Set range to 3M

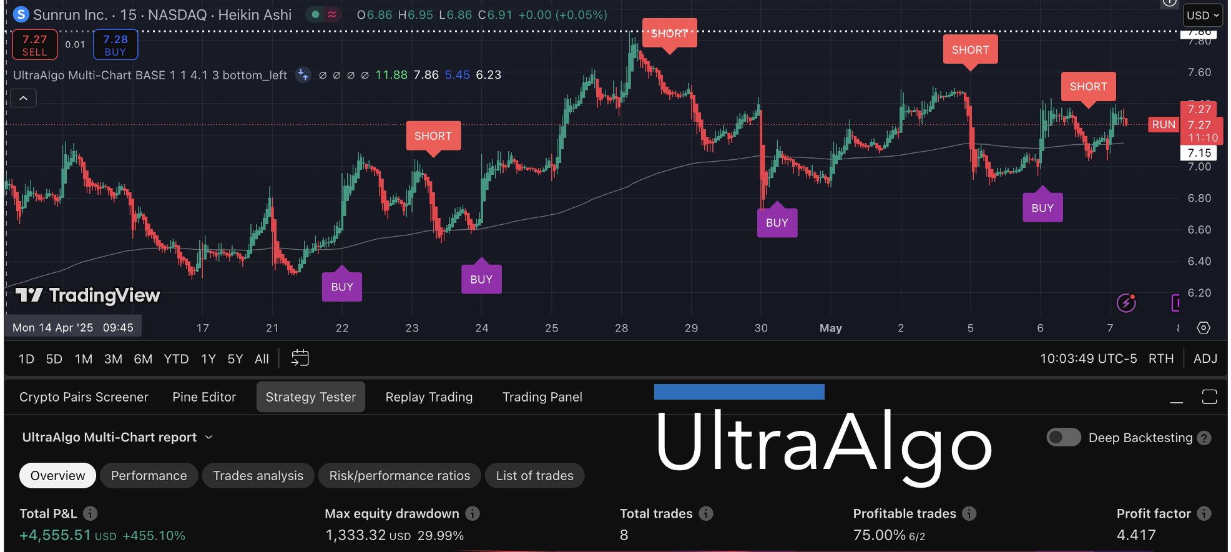coord(113,359)
